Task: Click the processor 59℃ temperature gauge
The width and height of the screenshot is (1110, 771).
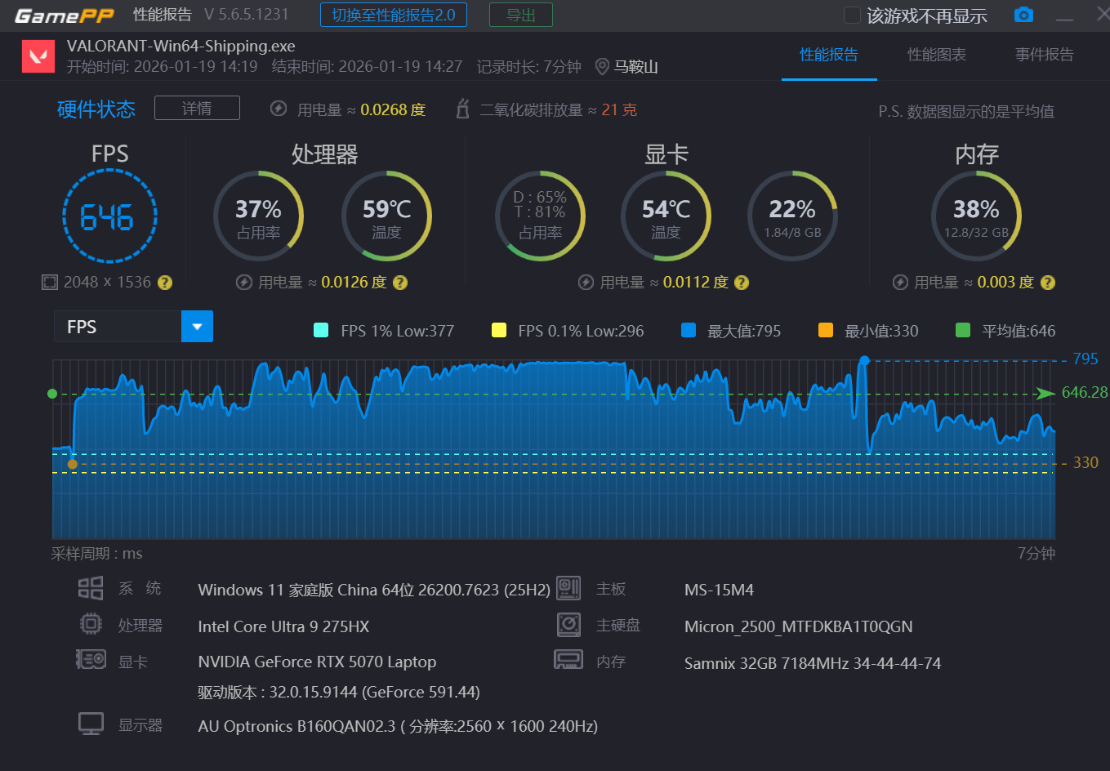Action: click(x=386, y=216)
